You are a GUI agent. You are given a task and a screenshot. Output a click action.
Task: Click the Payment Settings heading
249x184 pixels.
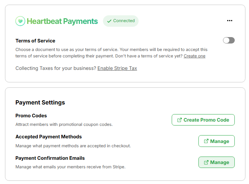click(40, 102)
